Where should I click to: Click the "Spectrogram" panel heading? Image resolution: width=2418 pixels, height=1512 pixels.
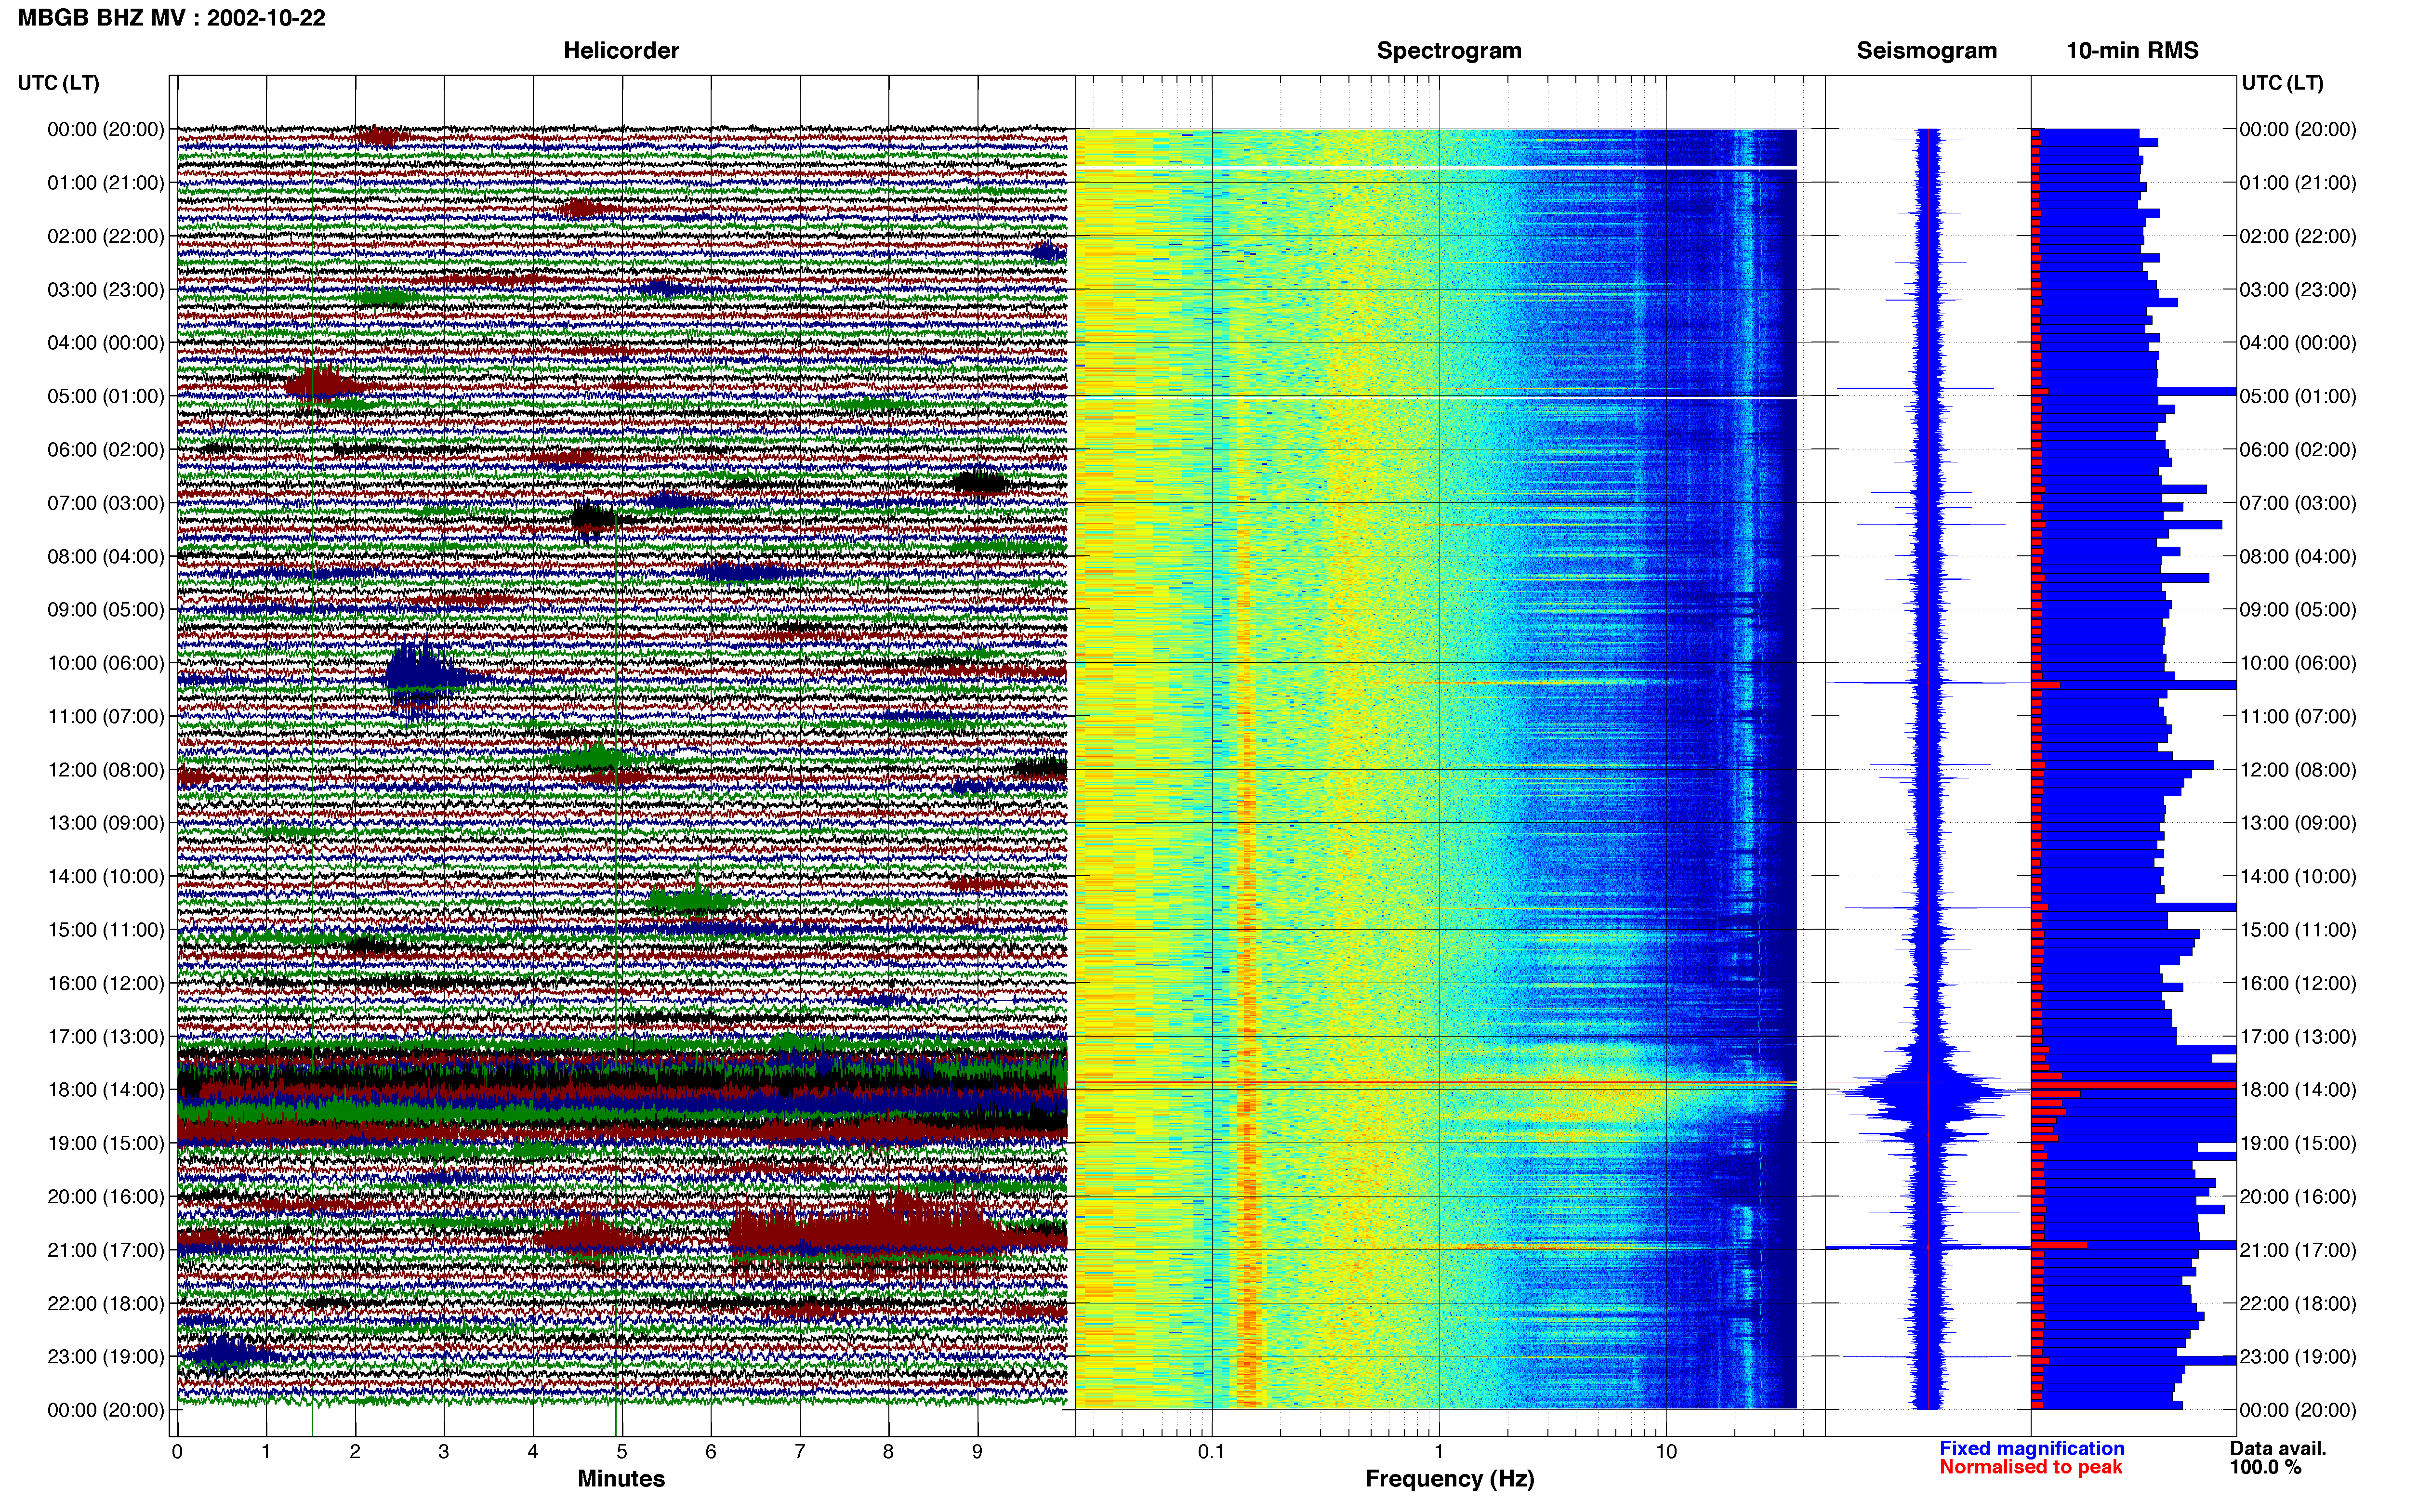pyautogui.click(x=1449, y=51)
